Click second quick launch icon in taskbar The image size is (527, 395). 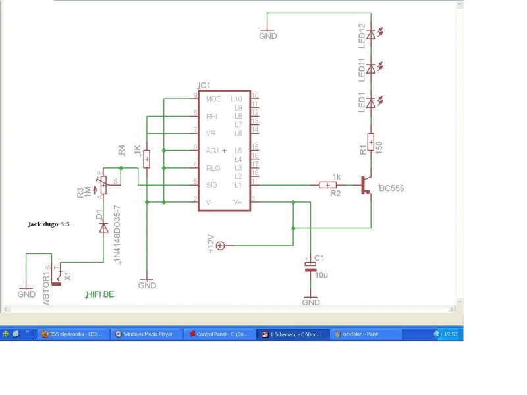[x=16, y=334]
